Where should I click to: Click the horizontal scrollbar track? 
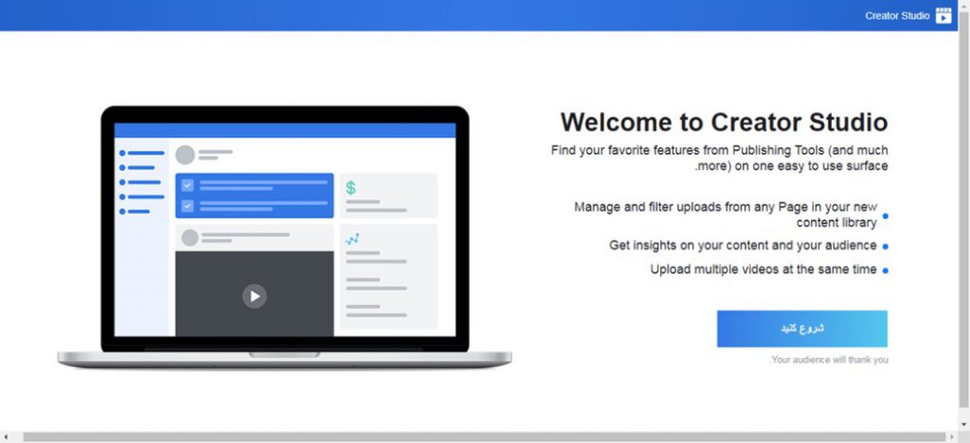tap(484, 437)
